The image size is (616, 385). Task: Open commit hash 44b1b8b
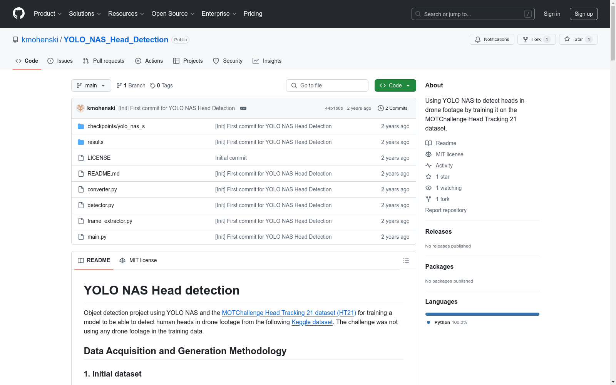(334, 108)
